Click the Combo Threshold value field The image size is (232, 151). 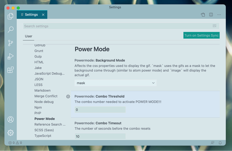pyautogui.click(x=100, y=110)
